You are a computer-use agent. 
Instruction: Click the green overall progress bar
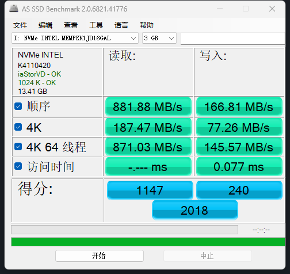[x=148, y=242]
